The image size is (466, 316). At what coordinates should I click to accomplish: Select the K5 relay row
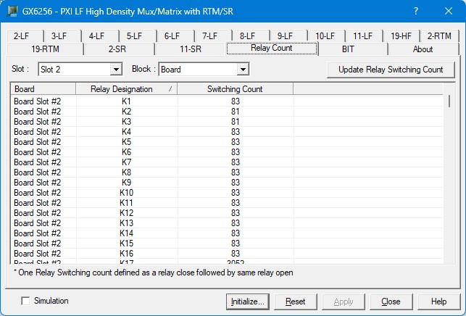[126, 142]
